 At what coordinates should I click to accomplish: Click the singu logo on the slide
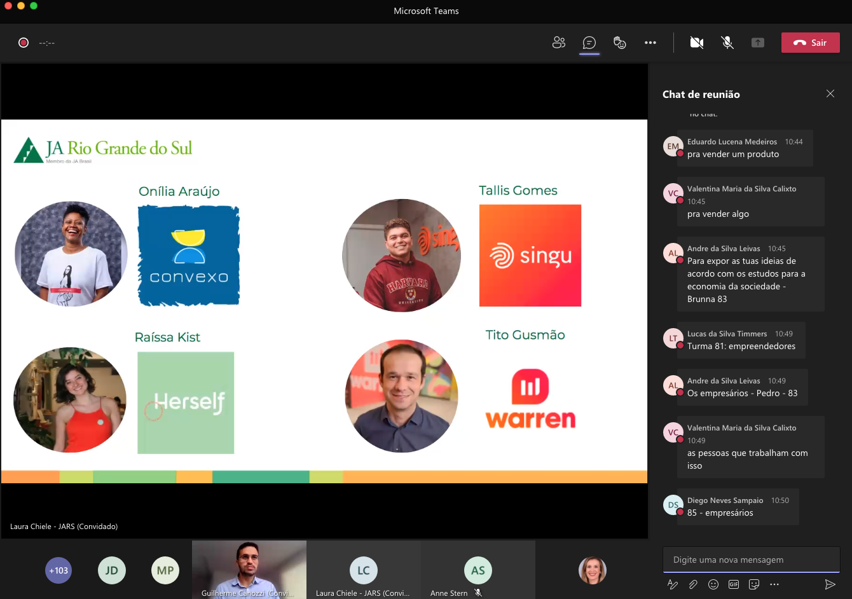pyautogui.click(x=530, y=256)
